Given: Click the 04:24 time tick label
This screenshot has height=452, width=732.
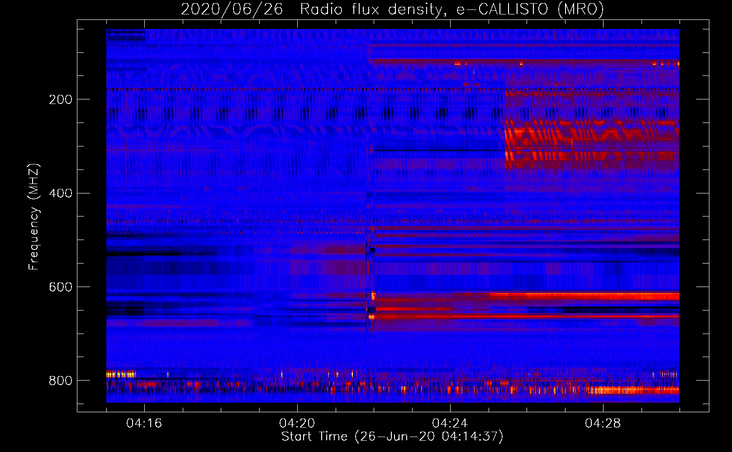Looking at the screenshot, I should [450, 423].
